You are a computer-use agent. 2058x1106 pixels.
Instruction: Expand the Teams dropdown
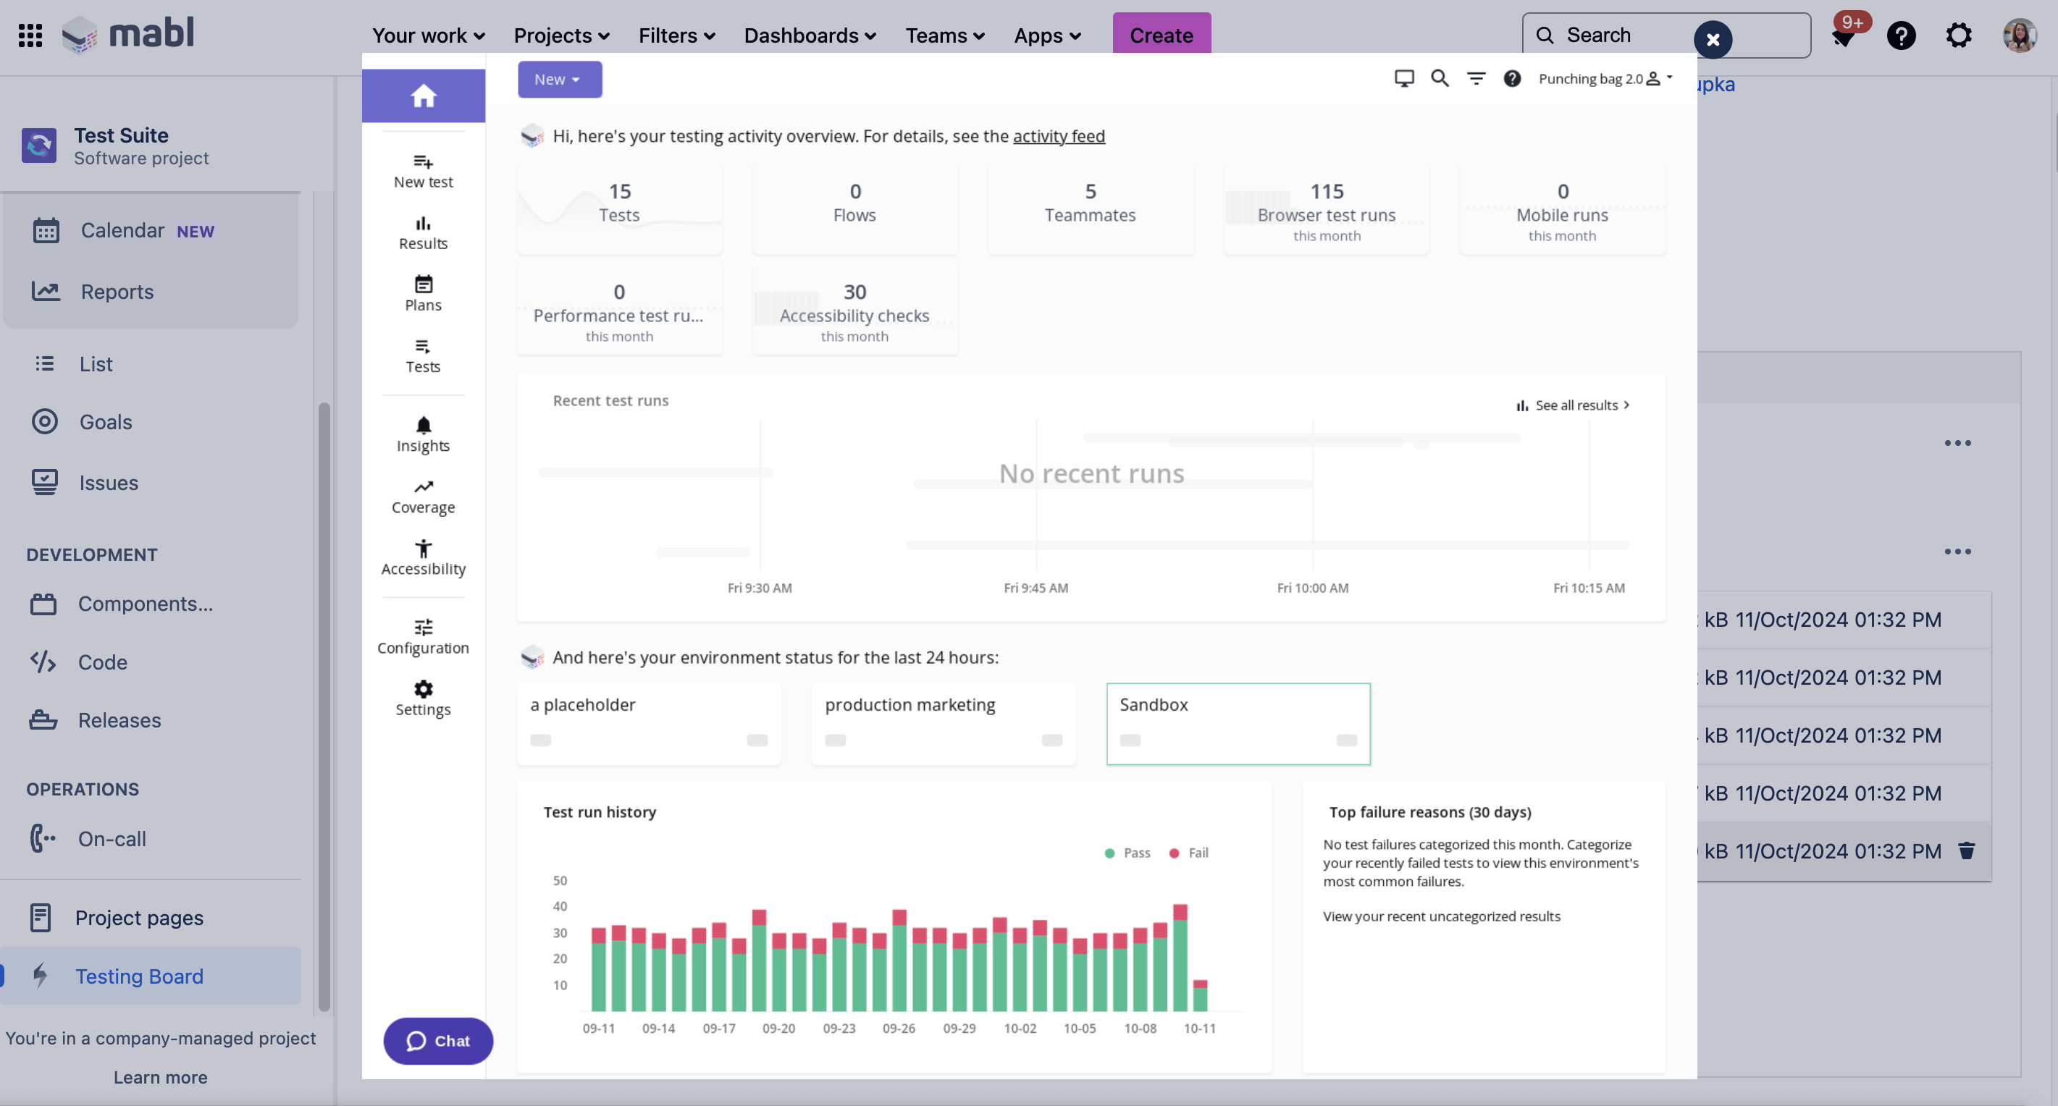(945, 35)
